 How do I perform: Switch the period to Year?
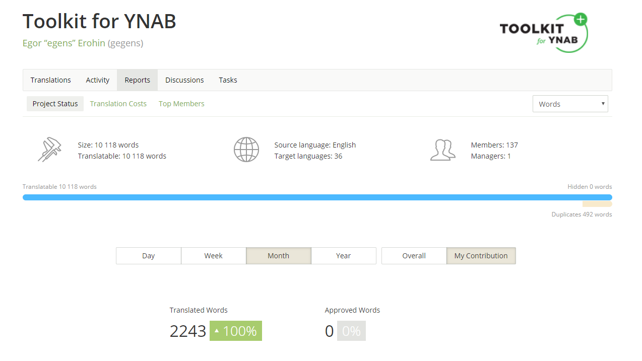pyautogui.click(x=344, y=256)
